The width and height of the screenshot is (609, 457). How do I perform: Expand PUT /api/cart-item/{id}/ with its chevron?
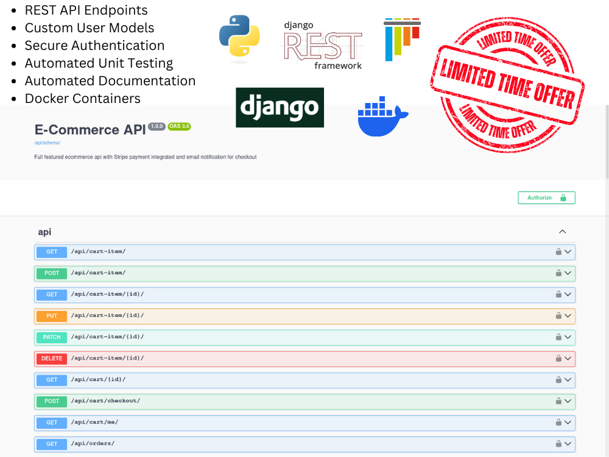click(568, 316)
